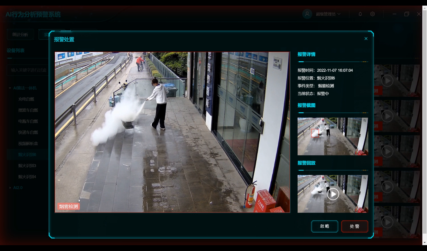The height and width of the screenshot is (251, 427).
Task: Click the 忽略 button
Action: [x=325, y=226]
